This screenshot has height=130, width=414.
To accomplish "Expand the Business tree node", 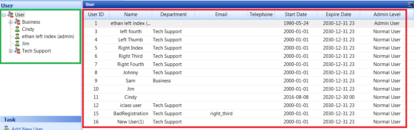I will [11, 22].
